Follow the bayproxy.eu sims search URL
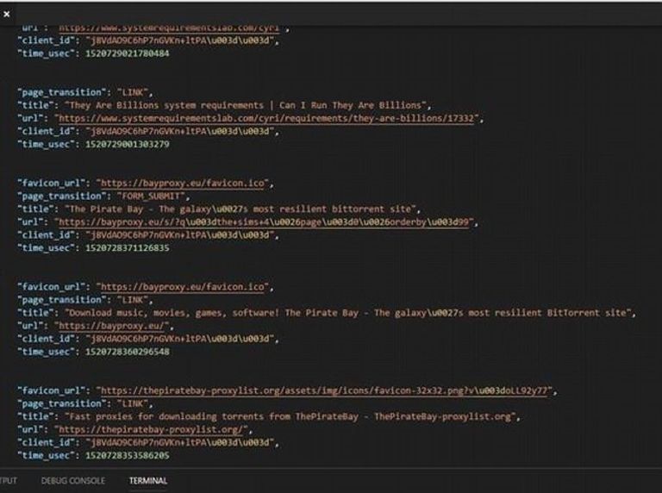Screen dimensions: 662x493 click(x=266, y=222)
